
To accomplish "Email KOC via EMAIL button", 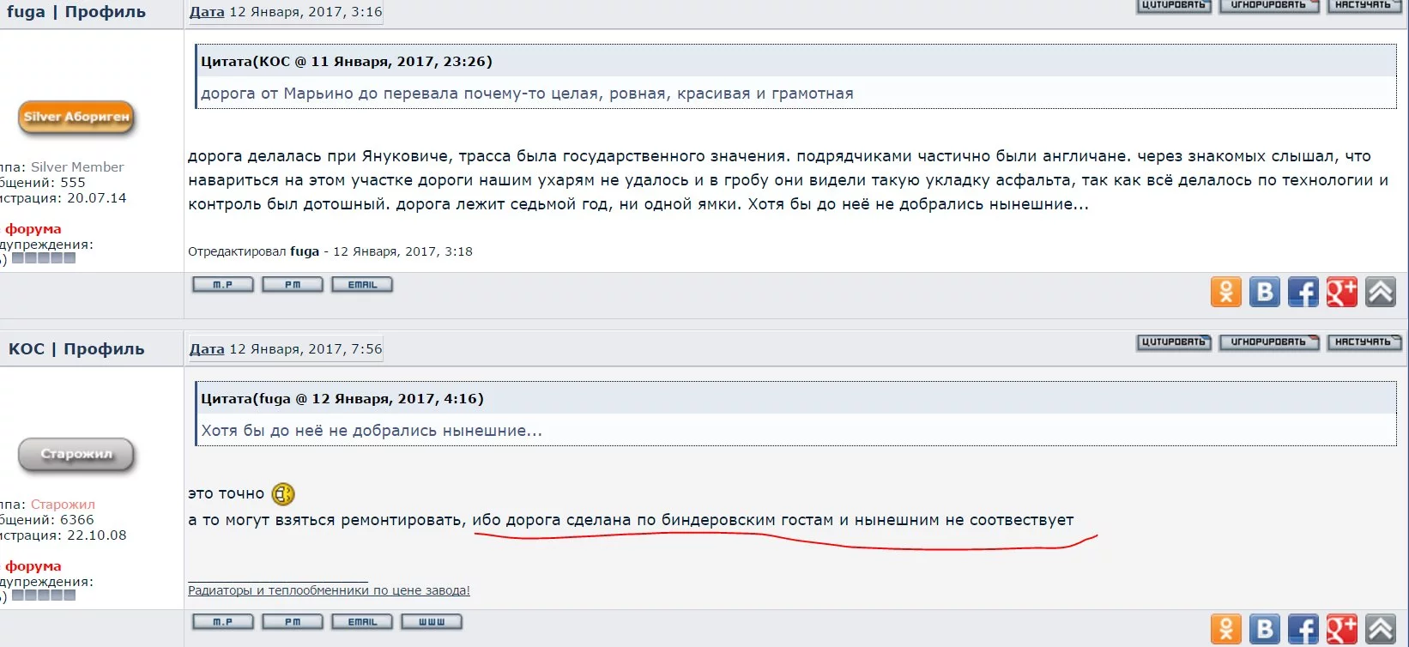I will [x=362, y=622].
